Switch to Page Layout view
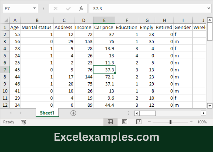The image size is (213, 152). tap(124, 122)
